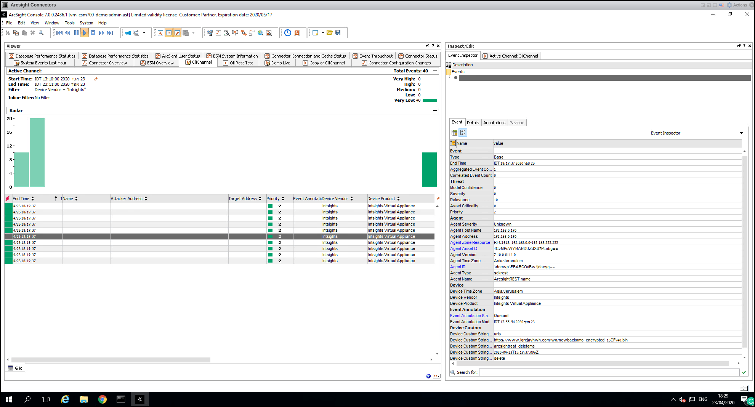Toggle the highlighted edit-pencil toolbar button

177,33
